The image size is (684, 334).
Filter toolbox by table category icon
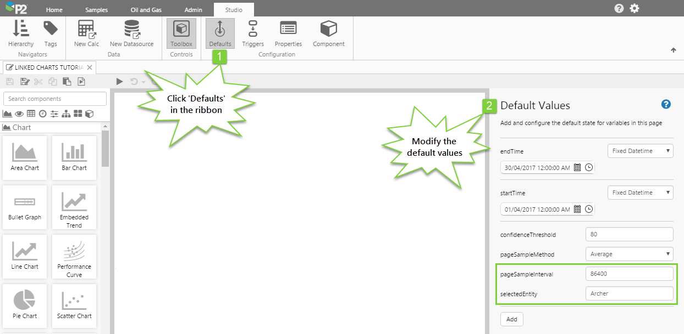[31, 114]
